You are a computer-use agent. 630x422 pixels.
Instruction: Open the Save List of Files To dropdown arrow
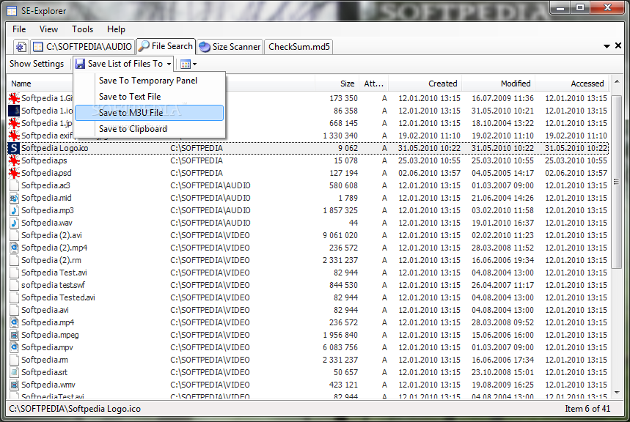169,64
